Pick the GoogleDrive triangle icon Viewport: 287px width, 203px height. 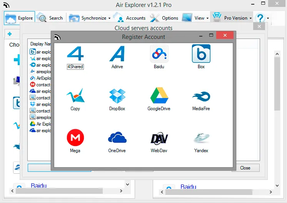pos(159,95)
